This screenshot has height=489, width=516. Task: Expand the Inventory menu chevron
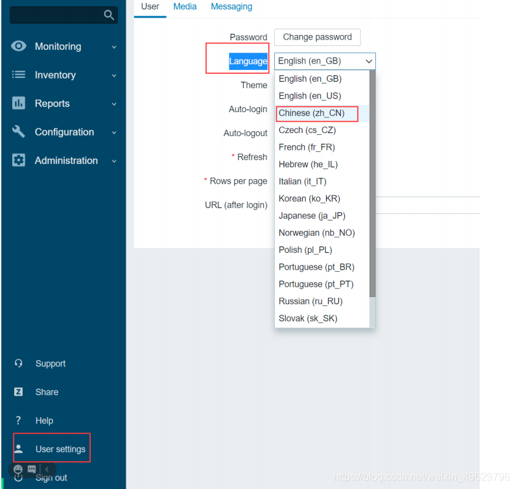(114, 76)
